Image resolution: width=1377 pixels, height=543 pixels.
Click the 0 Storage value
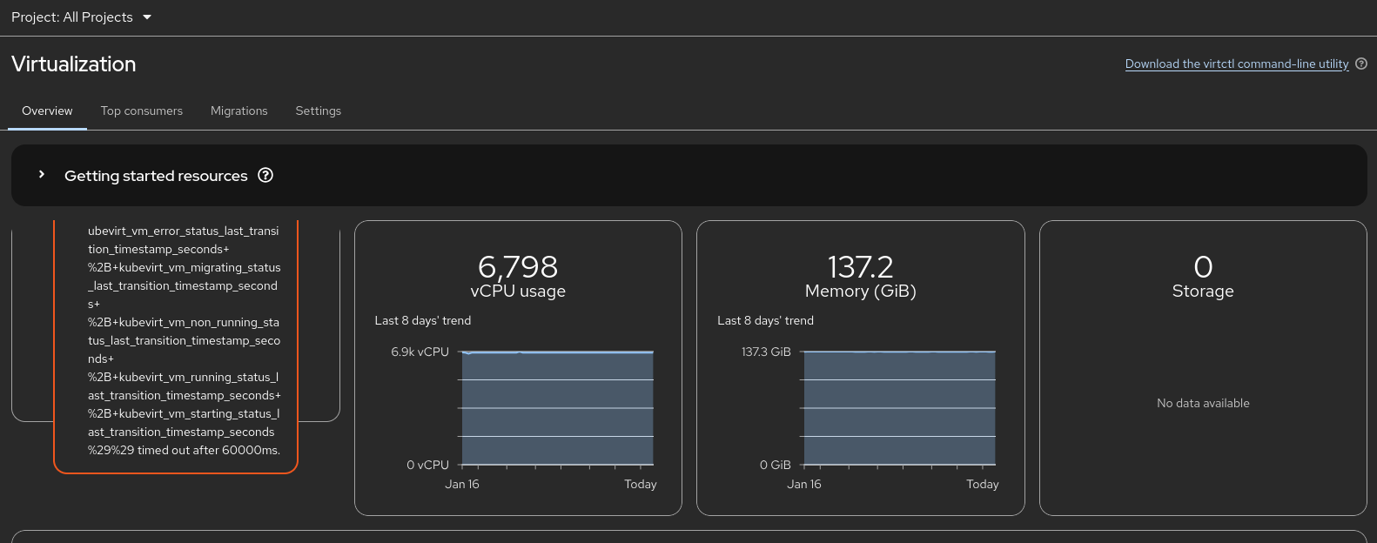(x=1203, y=266)
